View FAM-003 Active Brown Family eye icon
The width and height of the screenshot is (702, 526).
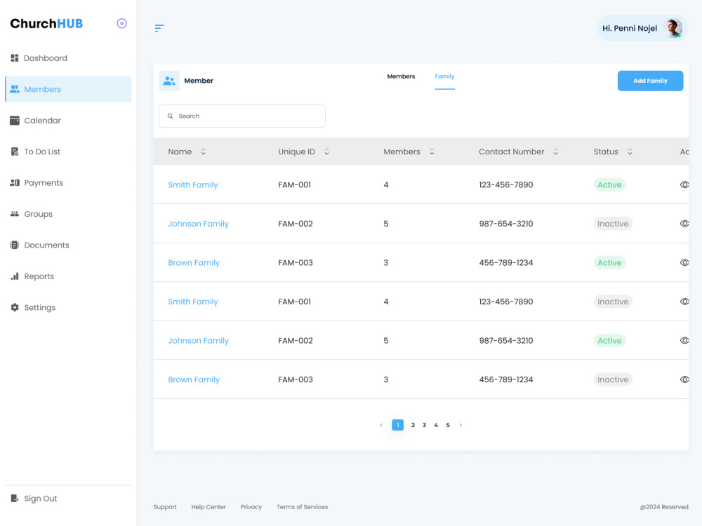pyautogui.click(x=684, y=262)
